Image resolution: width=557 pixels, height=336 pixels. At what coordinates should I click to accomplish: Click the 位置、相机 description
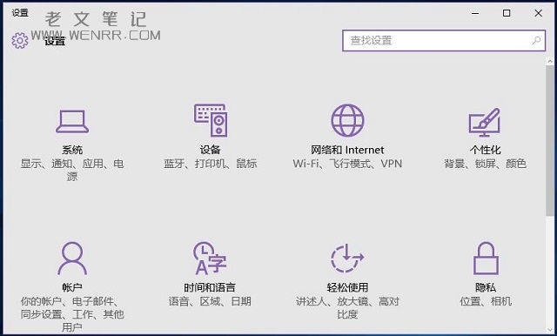click(486, 301)
